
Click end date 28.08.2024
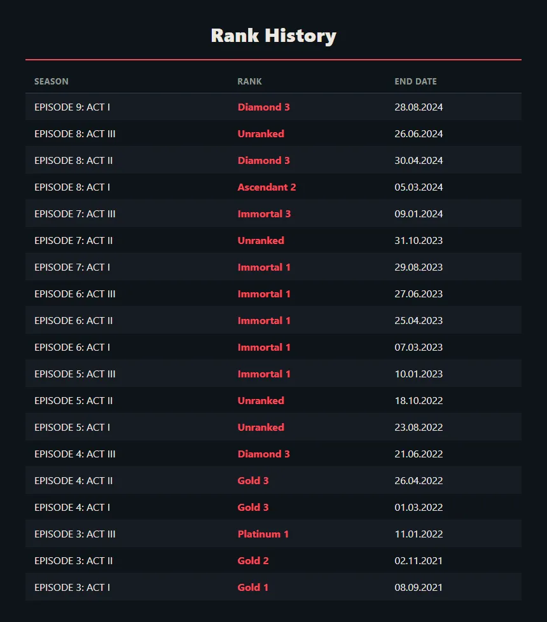(419, 107)
